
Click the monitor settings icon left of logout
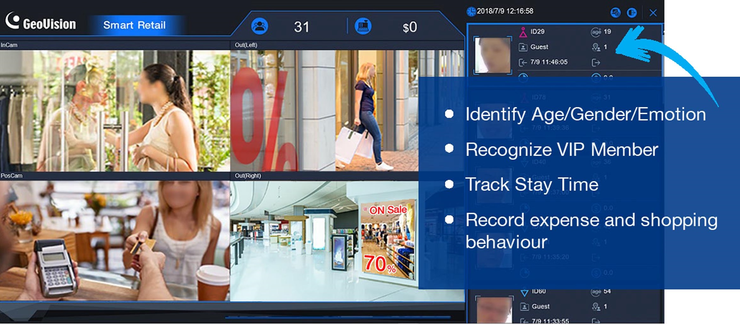[615, 13]
